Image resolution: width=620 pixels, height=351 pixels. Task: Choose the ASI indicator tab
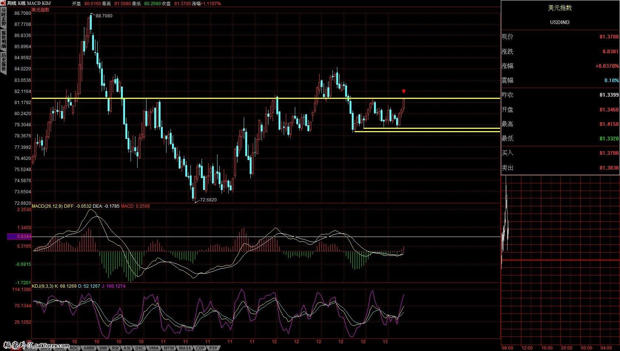(x=127, y=348)
